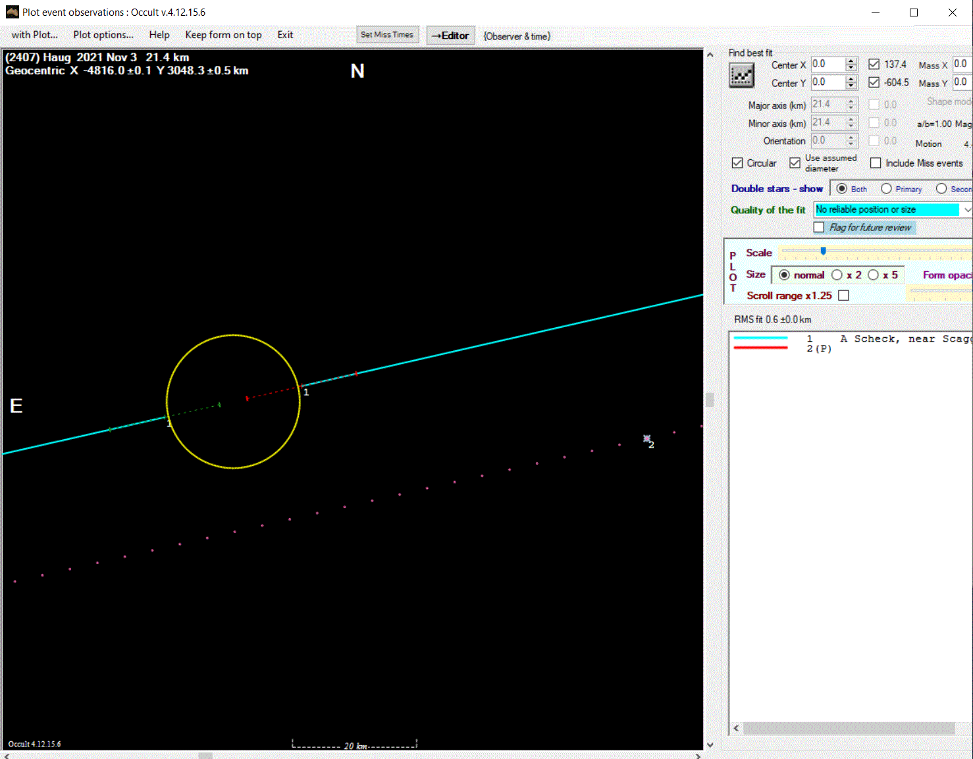Click chord endpoint 1 on circle's right edge

pos(302,386)
